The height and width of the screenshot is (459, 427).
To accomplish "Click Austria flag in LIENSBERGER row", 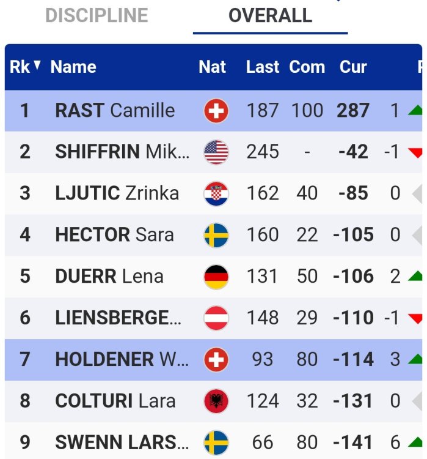I will coord(216,318).
